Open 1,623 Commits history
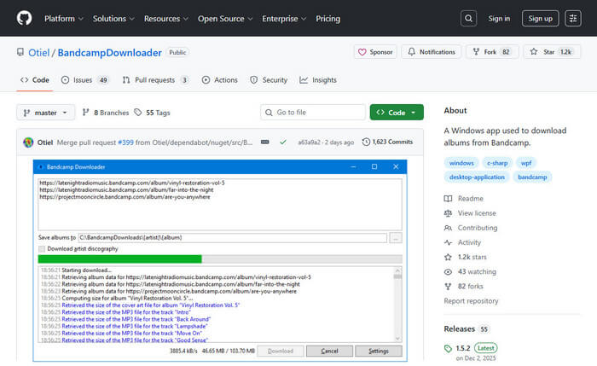The height and width of the screenshot is (366, 597). tap(387, 142)
